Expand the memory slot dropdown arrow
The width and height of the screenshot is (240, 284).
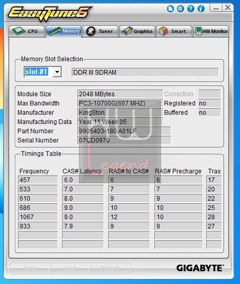pyautogui.click(x=57, y=72)
